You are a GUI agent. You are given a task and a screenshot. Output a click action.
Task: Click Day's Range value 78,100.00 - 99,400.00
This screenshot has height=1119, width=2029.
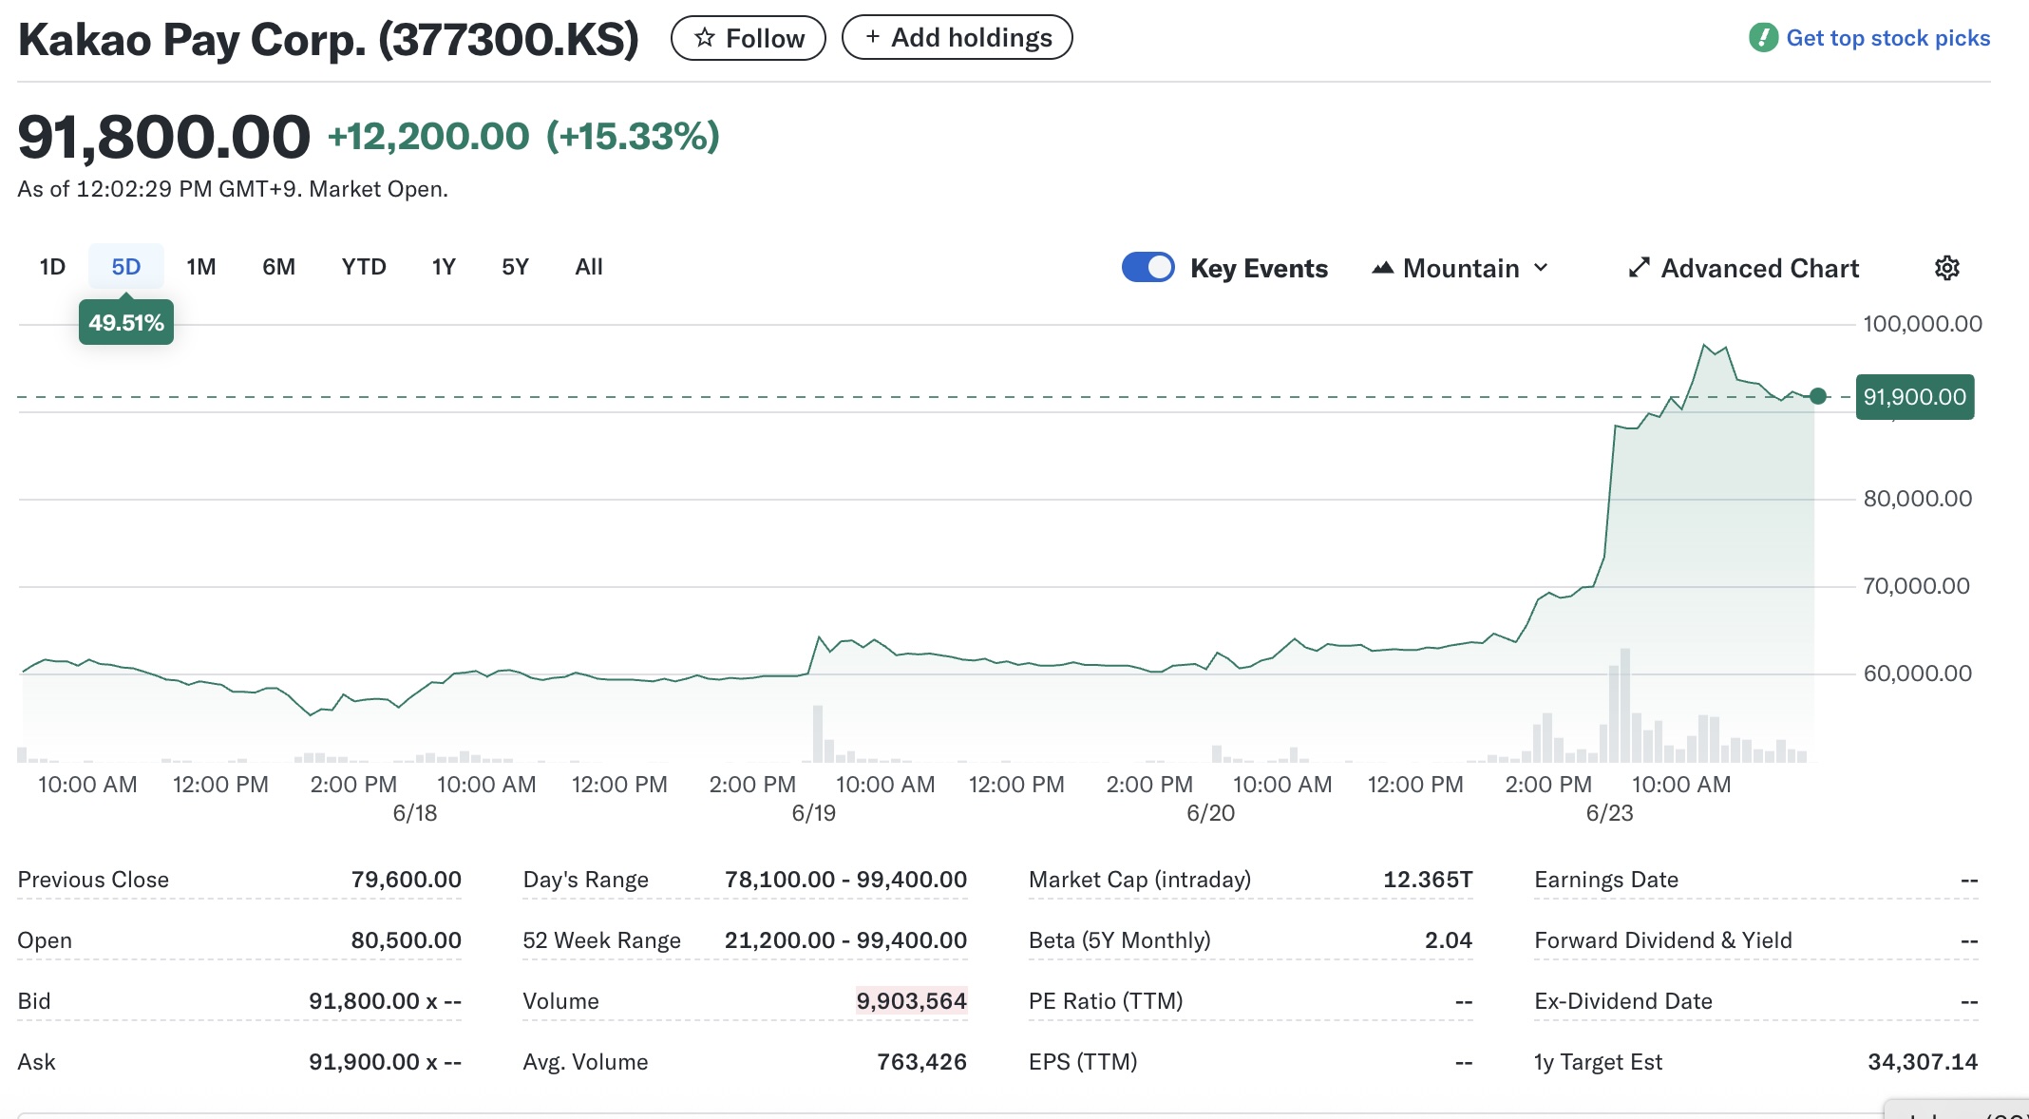click(845, 880)
